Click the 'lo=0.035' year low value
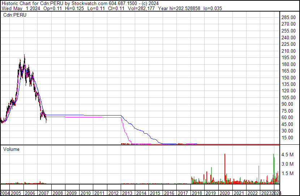Screen dimensions: 300x196 [213, 8]
